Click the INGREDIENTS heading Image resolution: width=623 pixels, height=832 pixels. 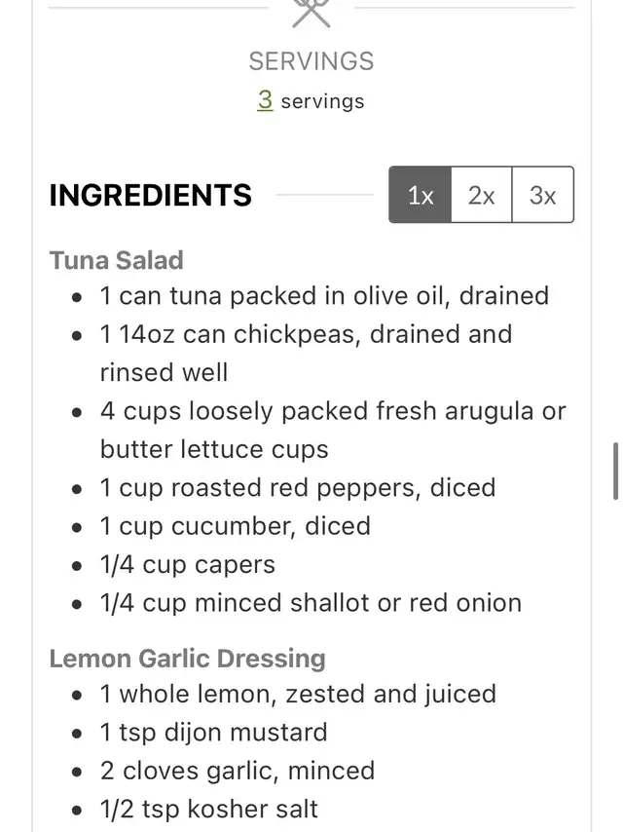[151, 195]
